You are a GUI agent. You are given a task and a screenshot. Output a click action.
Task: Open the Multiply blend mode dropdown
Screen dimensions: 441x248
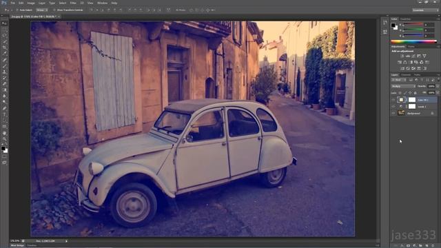(403, 86)
